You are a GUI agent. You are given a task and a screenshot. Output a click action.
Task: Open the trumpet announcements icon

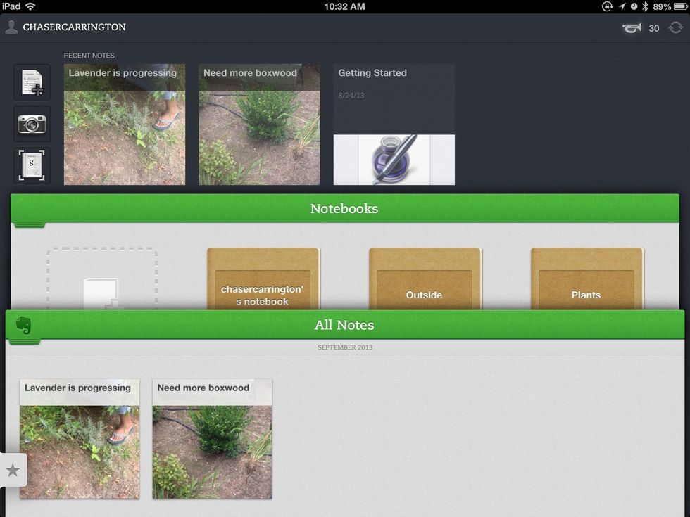pyautogui.click(x=632, y=27)
